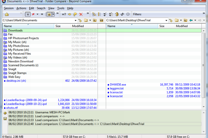Toggle the Show Differences (≠) filter
208x138 pixels.
[33, 14]
